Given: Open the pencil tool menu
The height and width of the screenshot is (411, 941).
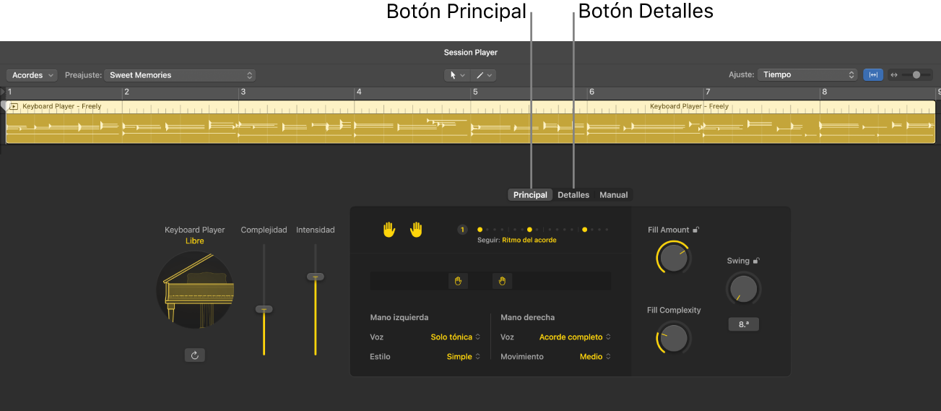Looking at the screenshot, I should pos(484,75).
